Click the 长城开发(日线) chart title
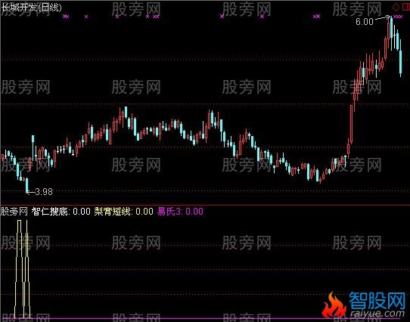The width and height of the screenshot is (410, 322). [x=32, y=8]
